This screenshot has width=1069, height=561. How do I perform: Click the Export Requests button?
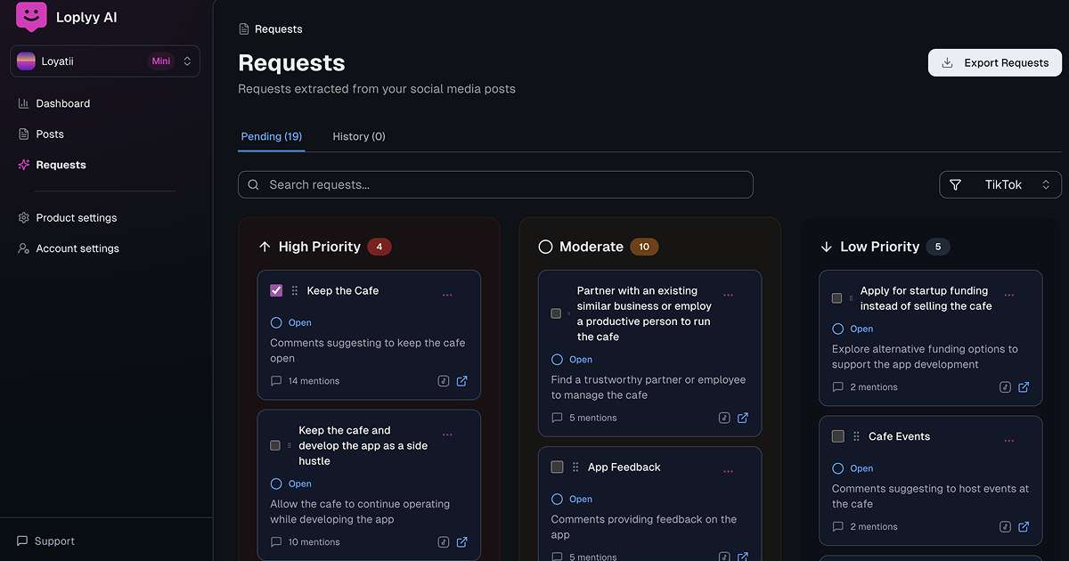click(x=995, y=63)
